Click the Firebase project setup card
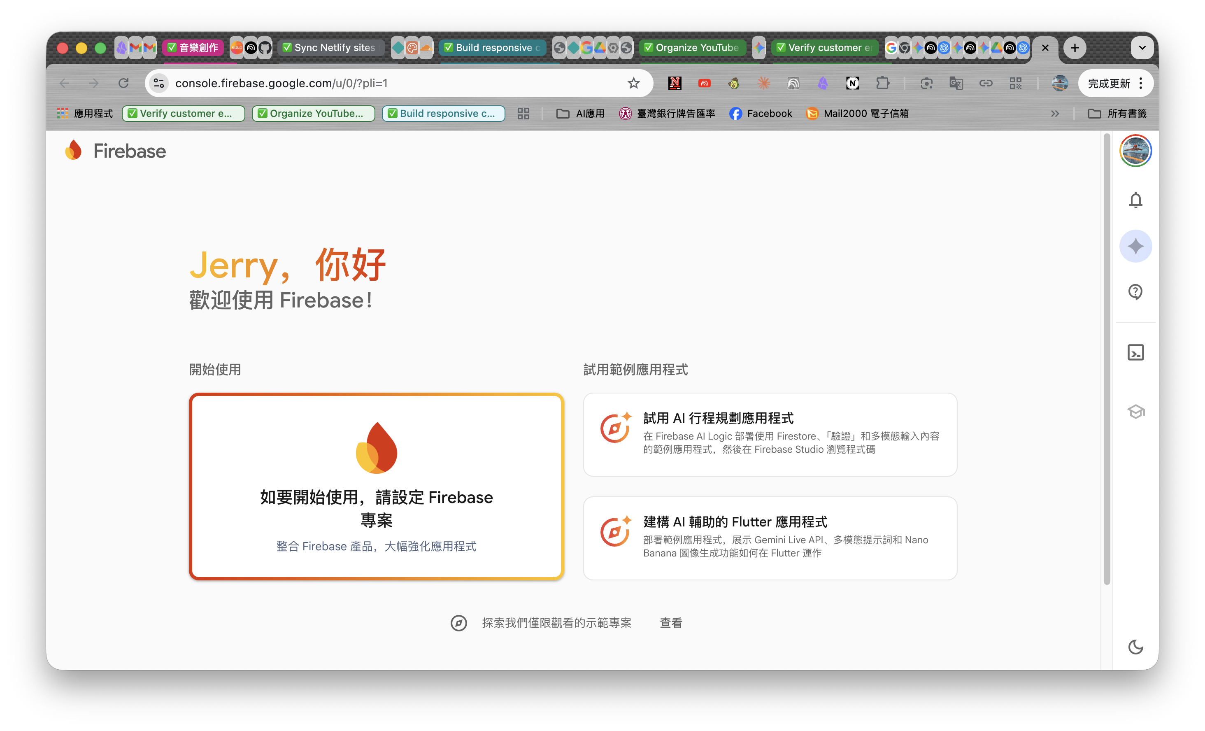Screen dimensions: 1205x731 tap(376, 487)
